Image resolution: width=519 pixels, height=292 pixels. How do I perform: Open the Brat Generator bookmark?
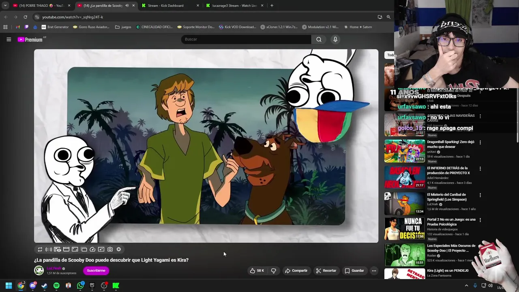tap(55, 27)
